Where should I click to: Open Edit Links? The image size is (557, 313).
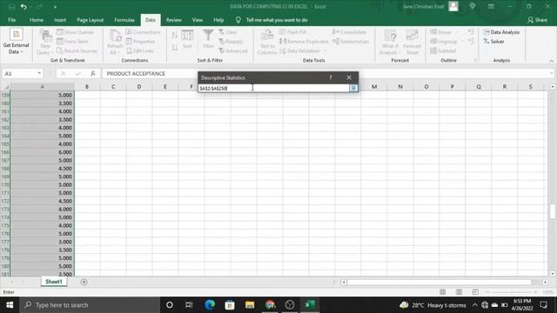point(140,50)
